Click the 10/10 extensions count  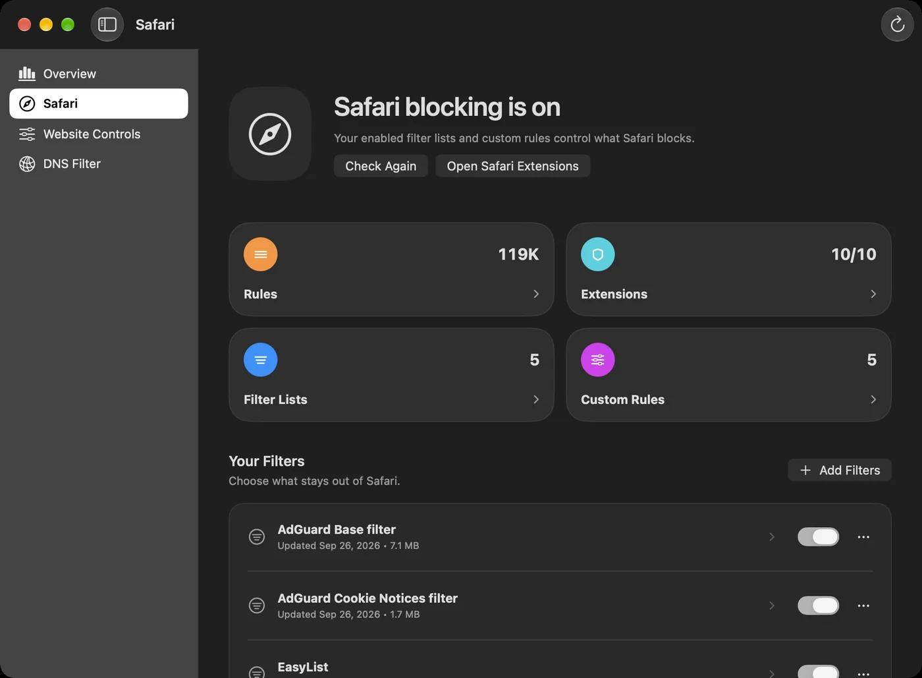(854, 254)
